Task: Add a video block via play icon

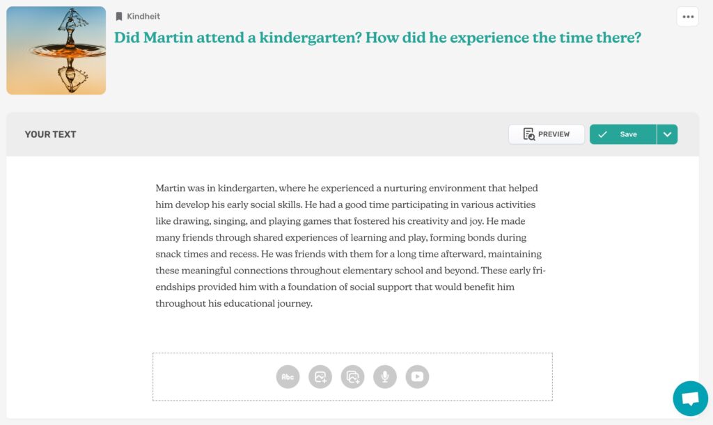Action: tap(418, 377)
